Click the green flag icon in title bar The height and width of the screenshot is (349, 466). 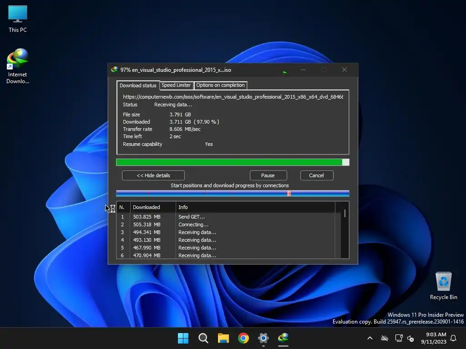pyautogui.click(x=285, y=72)
